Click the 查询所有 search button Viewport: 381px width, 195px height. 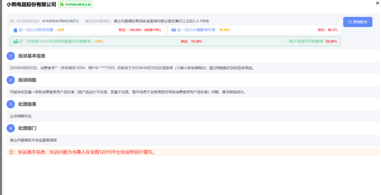coord(357,22)
